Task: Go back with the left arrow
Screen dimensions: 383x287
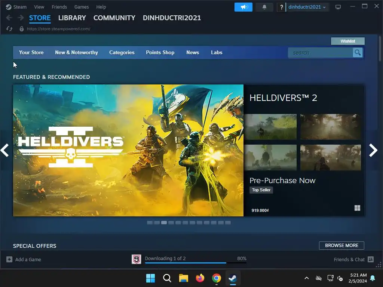Action: 9,18
